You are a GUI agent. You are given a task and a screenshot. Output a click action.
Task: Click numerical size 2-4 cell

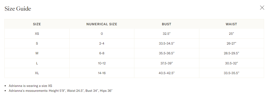point(102,43)
